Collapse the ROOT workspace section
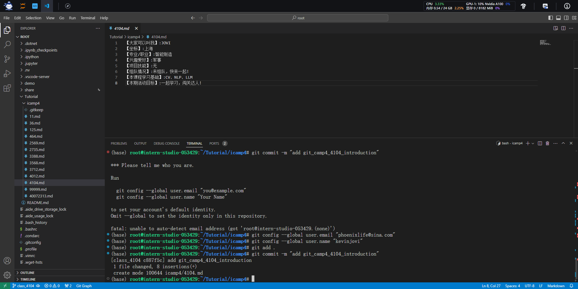The image size is (578, 289). click(60, 37)
